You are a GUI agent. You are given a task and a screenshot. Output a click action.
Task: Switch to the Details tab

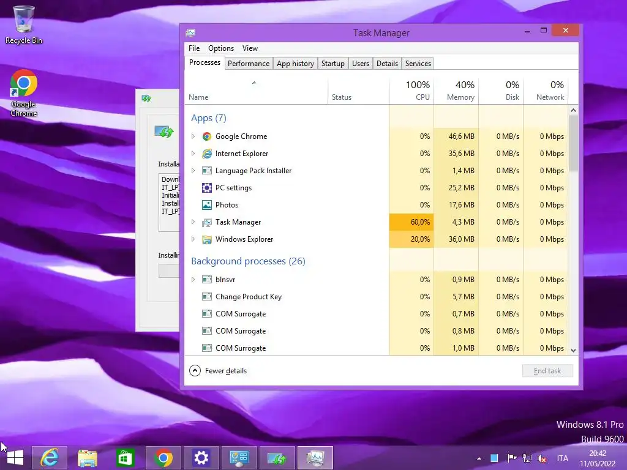tap(387, 64)
